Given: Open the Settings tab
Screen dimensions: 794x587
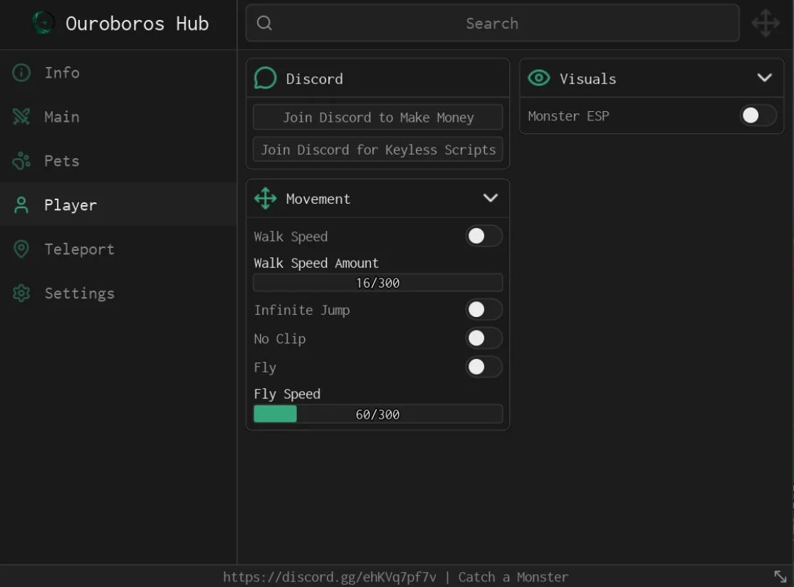Looking at the screenshot, I should pos(118,293).
